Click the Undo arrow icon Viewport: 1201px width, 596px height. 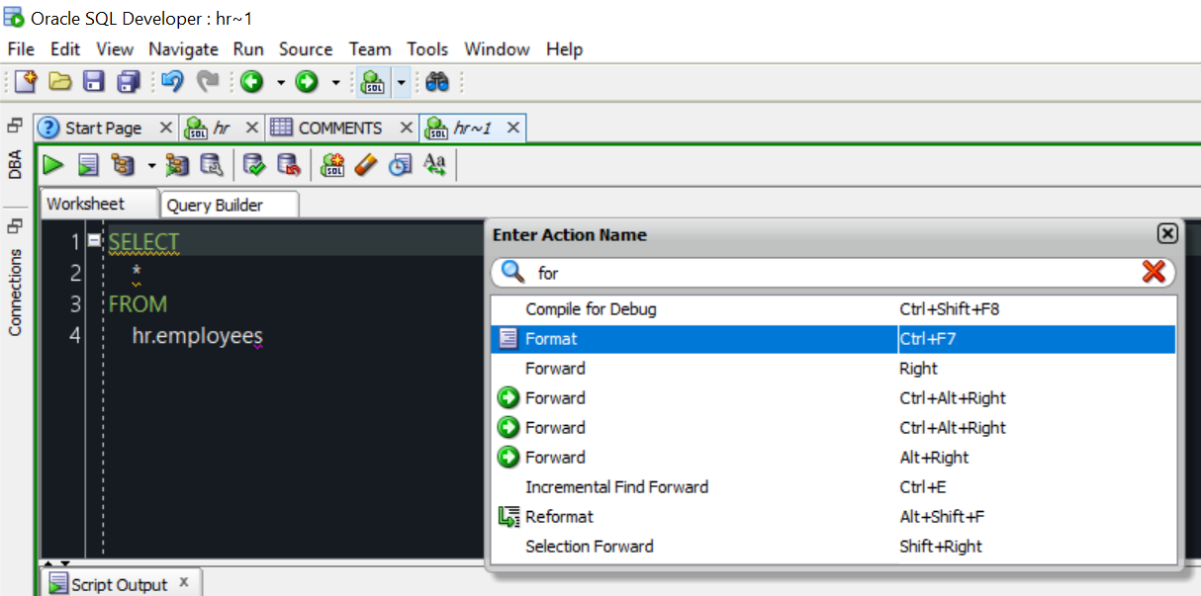(173, 82)
